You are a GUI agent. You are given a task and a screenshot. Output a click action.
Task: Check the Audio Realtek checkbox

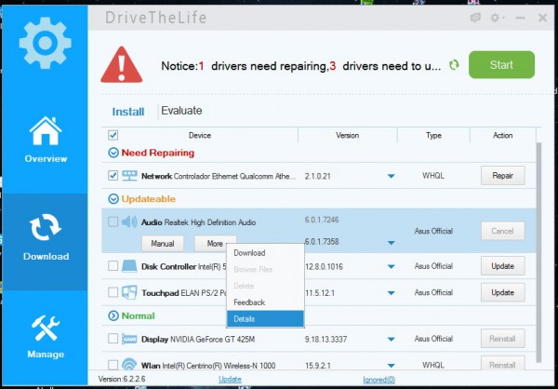[x=113, y=221]
